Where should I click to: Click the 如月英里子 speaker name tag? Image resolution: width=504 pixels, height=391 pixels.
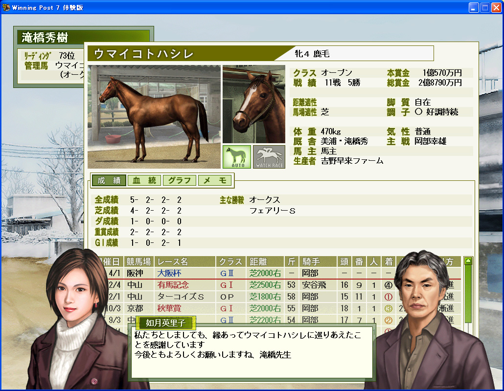165,323
